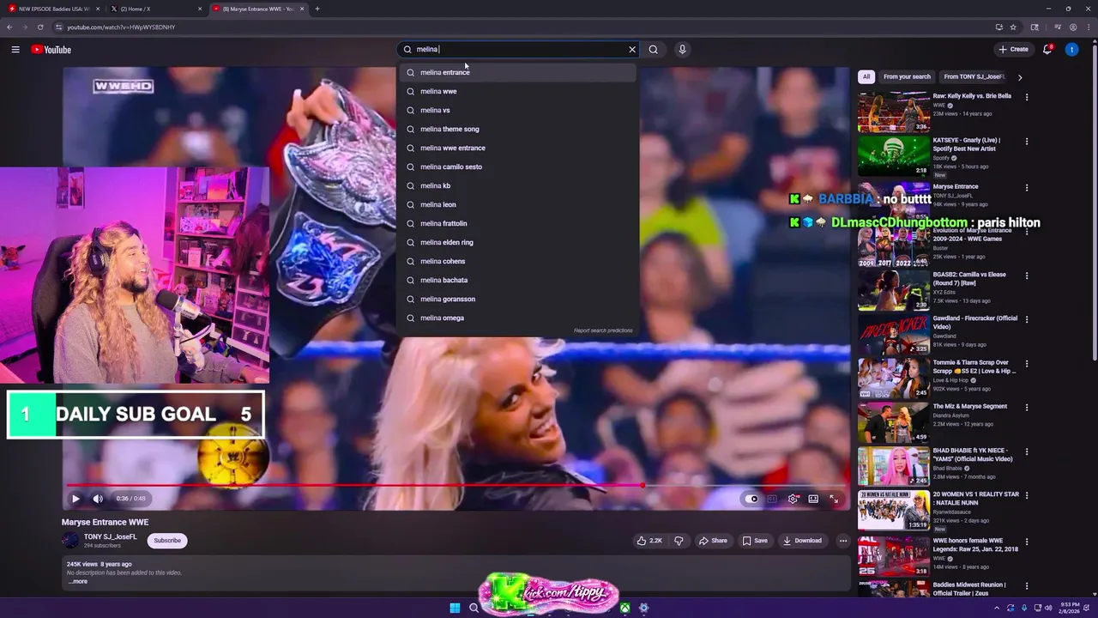Choose suggestion "melina camilo sesto"
The width and height of the screenshot is (1098, 618).
[x=517, y=167]
